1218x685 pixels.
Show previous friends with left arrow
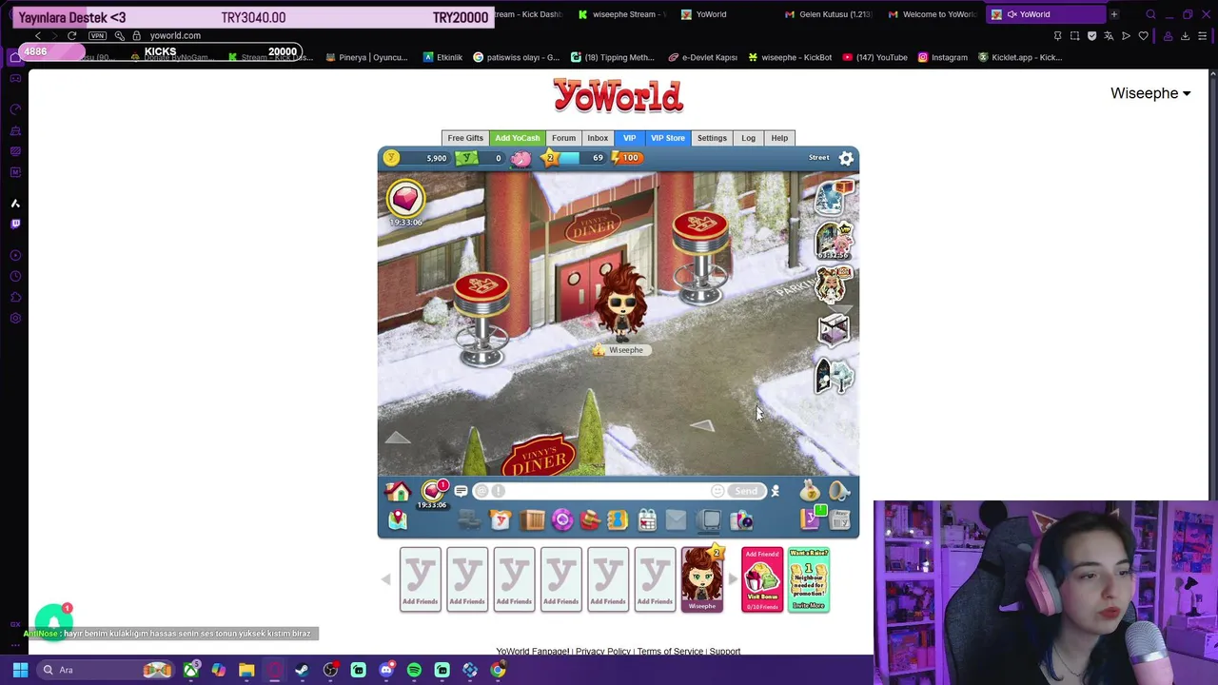386,579
